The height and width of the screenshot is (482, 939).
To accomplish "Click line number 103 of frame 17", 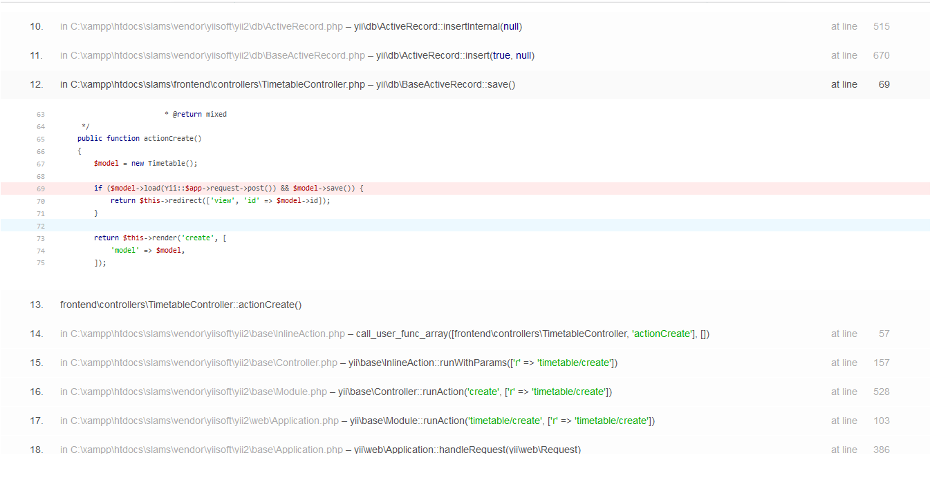I will (x=882, y=421).
